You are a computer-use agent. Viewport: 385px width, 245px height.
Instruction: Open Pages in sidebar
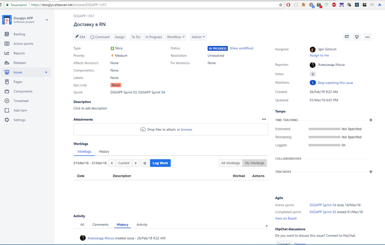pyautogui.click(x=18, y=82)
